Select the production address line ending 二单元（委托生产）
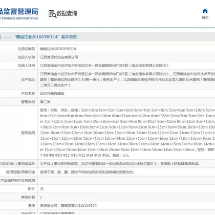The height and width of the screenshot is (215, 215). coord(55,85)
